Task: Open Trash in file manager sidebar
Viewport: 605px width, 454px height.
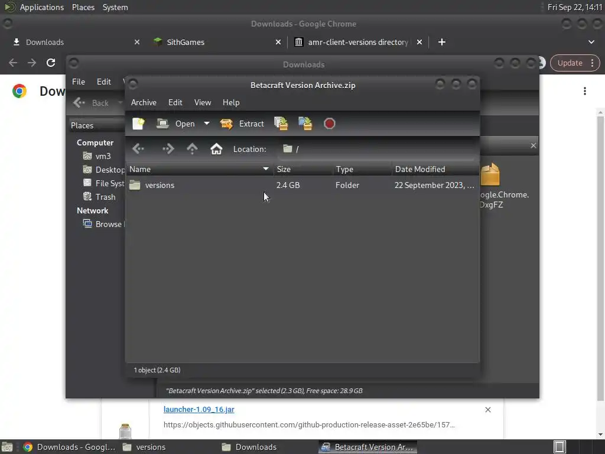Action: [x=99, y=197]
